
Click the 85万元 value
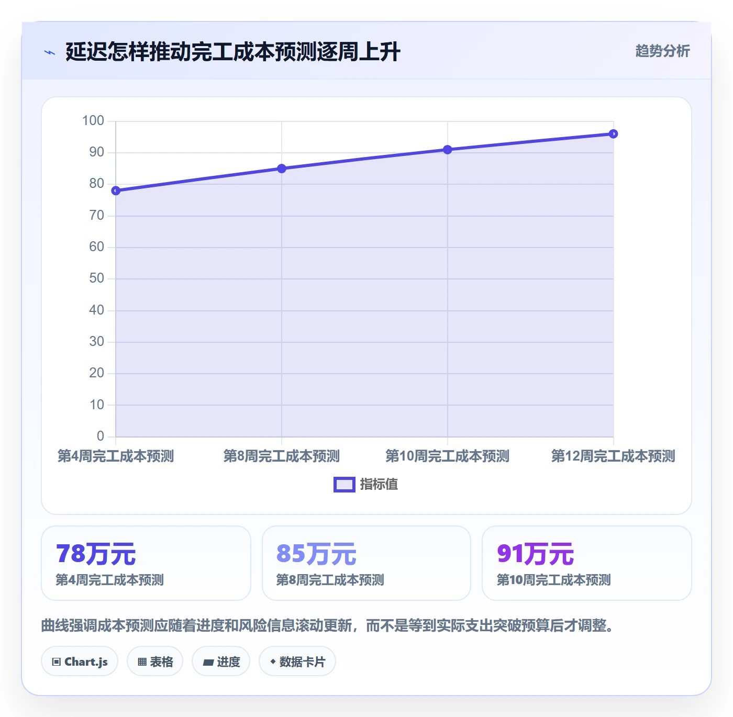tap(316, 553)
